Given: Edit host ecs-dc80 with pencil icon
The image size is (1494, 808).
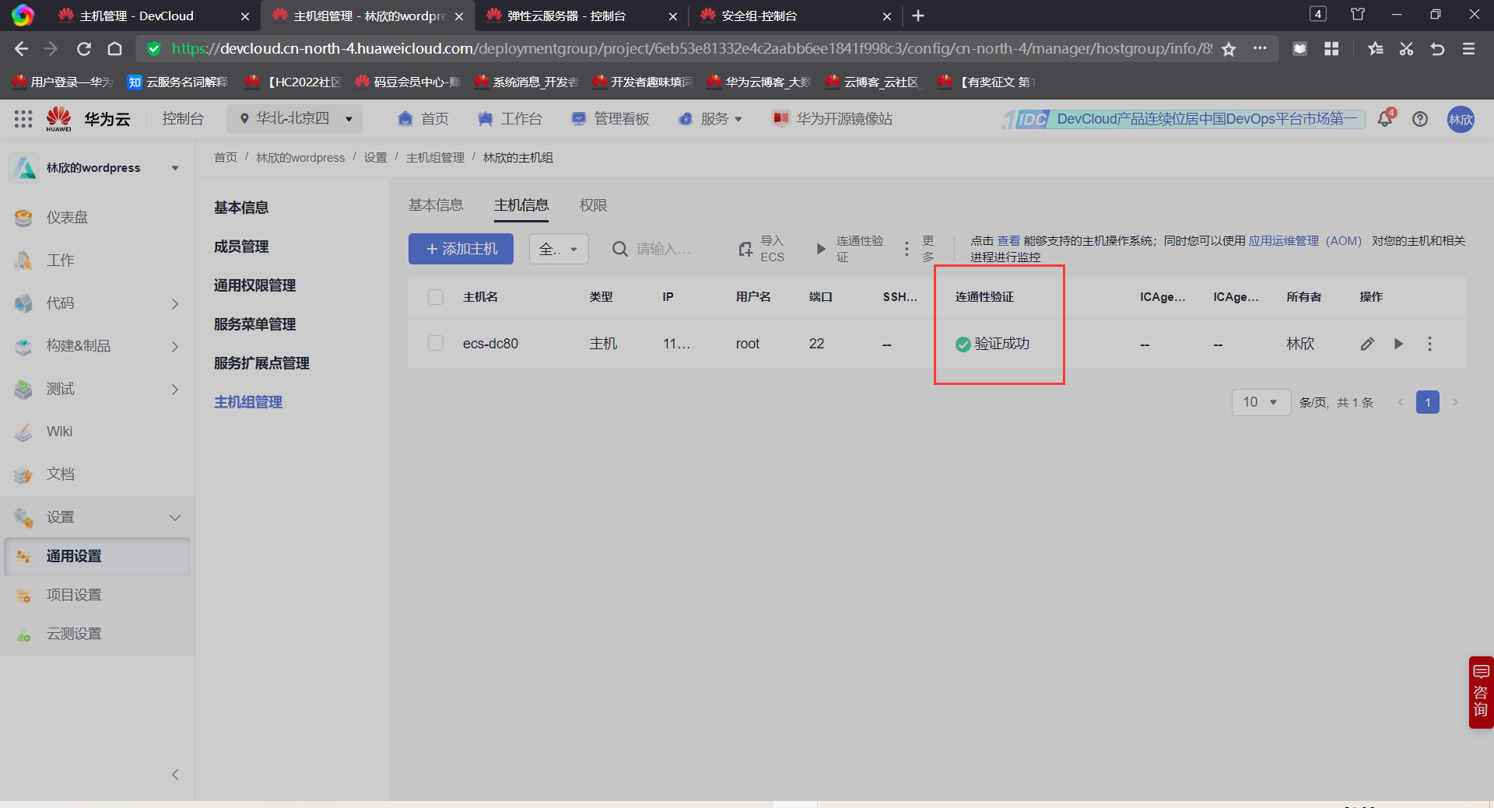Looking at the screenshot, I should [x=1367, y=344].
